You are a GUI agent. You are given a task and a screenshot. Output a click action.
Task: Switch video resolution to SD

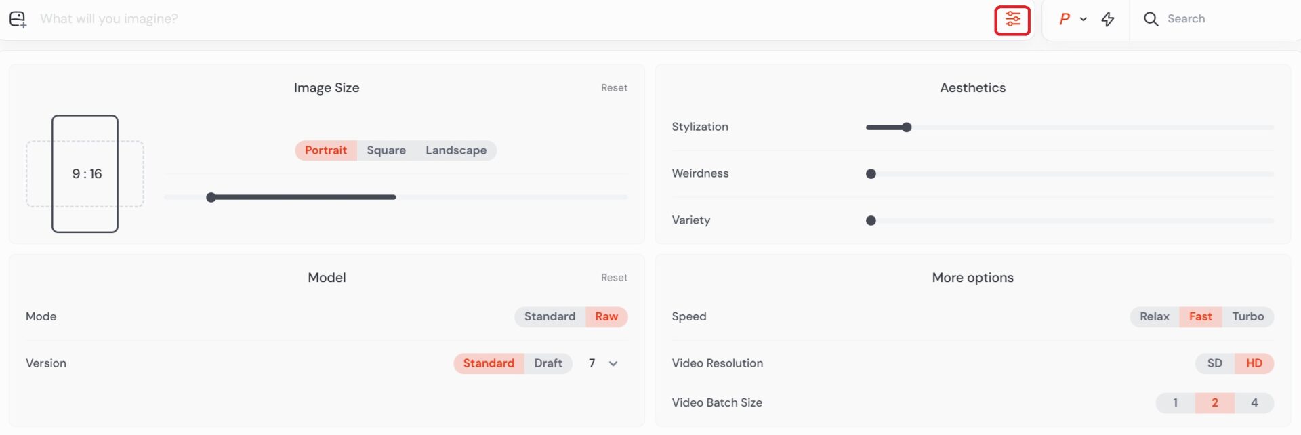point(1214,363)
